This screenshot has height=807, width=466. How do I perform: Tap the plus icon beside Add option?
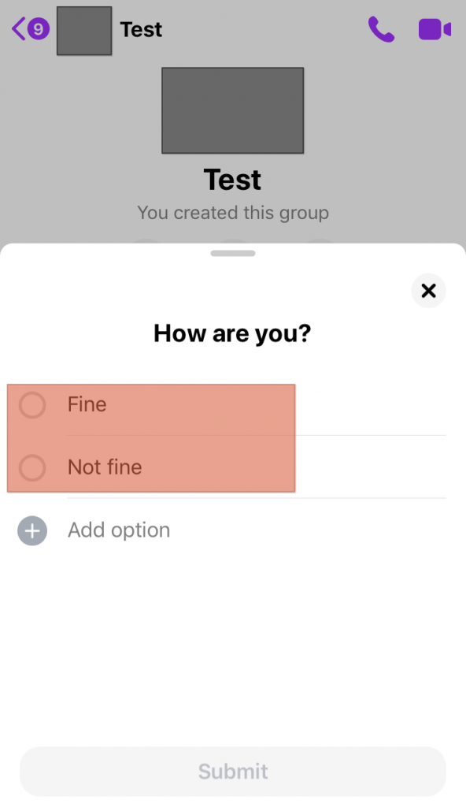click(x=31, y=530)
